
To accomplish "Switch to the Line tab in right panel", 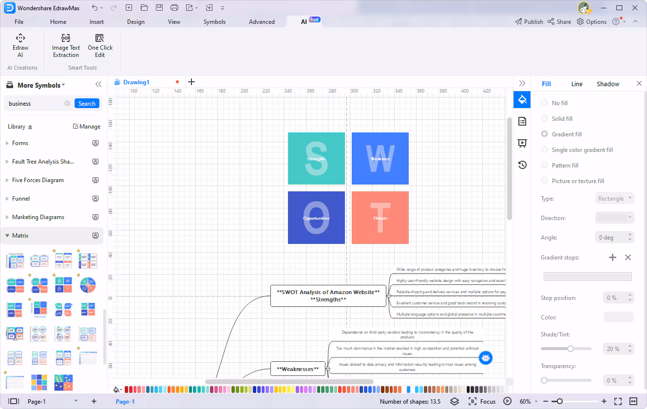I will [577, 84].
